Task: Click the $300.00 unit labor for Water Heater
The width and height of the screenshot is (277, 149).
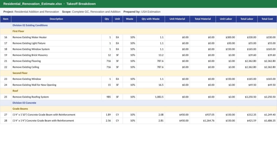Action: tap(226, 37)
